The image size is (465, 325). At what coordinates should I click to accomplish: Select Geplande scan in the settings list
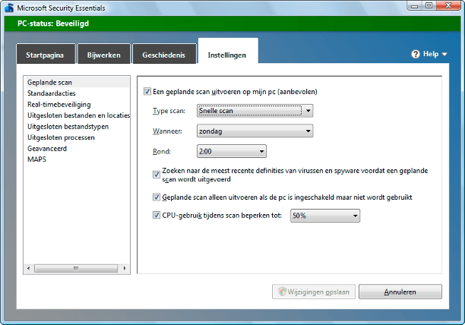(x=77, y=82)
